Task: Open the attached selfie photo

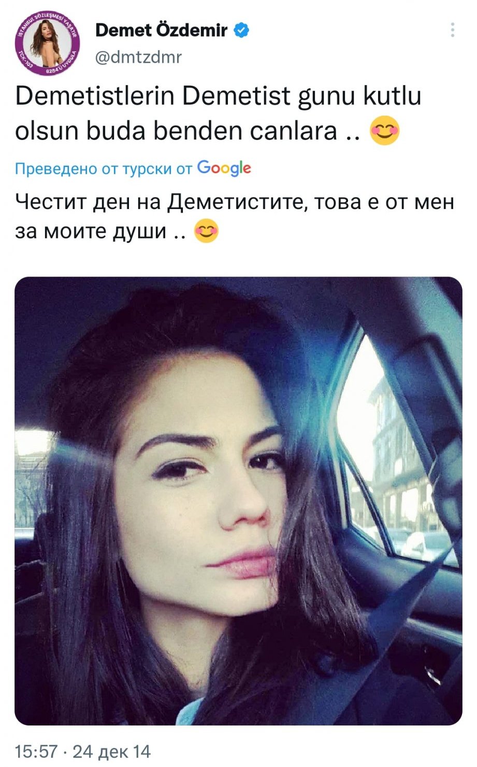Action: 238,501
